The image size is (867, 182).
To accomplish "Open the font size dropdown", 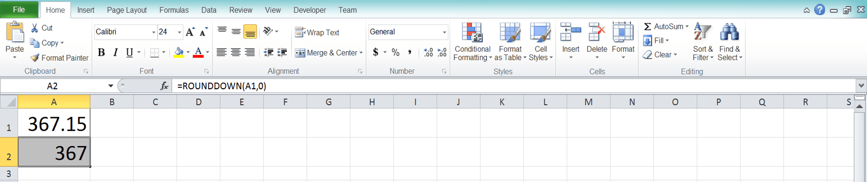I will pos(179,32).
